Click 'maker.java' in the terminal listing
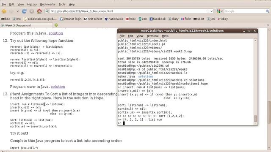Image resolution: width=271 pixels, height=152 pixels. [x=126, y=76]
